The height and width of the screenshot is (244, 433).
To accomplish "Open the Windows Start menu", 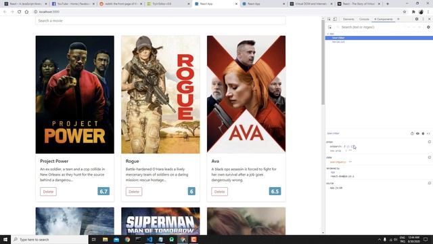I will (x=5, y=239).
